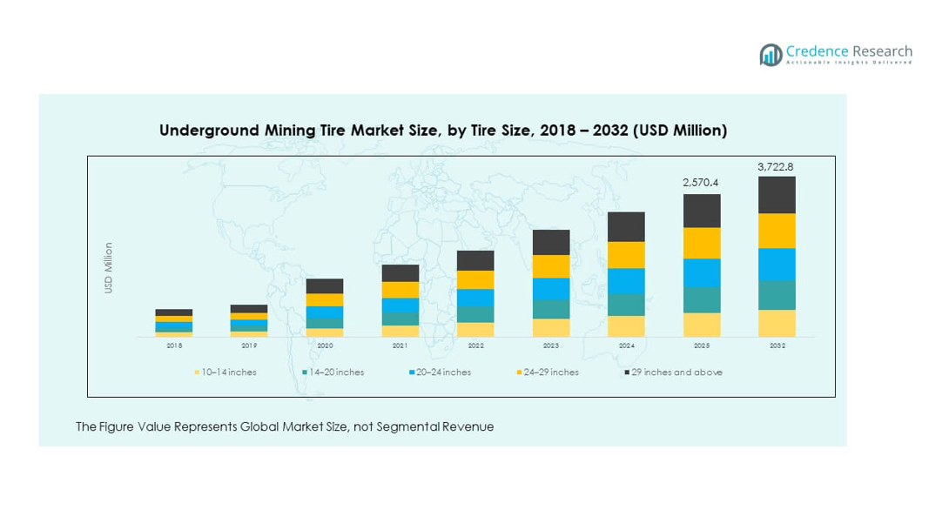Click the Underground Mining Tire Market Size chart title
The width and height of the screenshot is (942, 510).
coord(442,131)
